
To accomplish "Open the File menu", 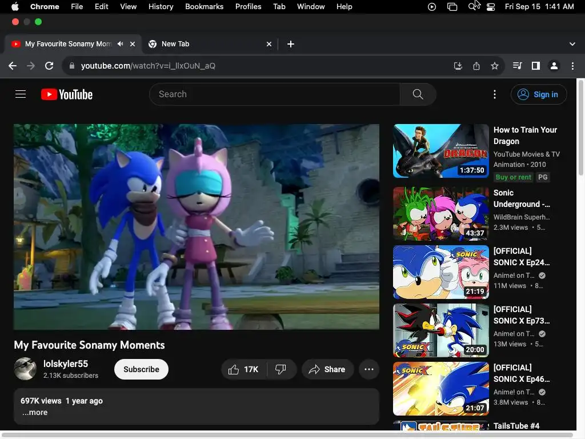I will tap(77, 6).
